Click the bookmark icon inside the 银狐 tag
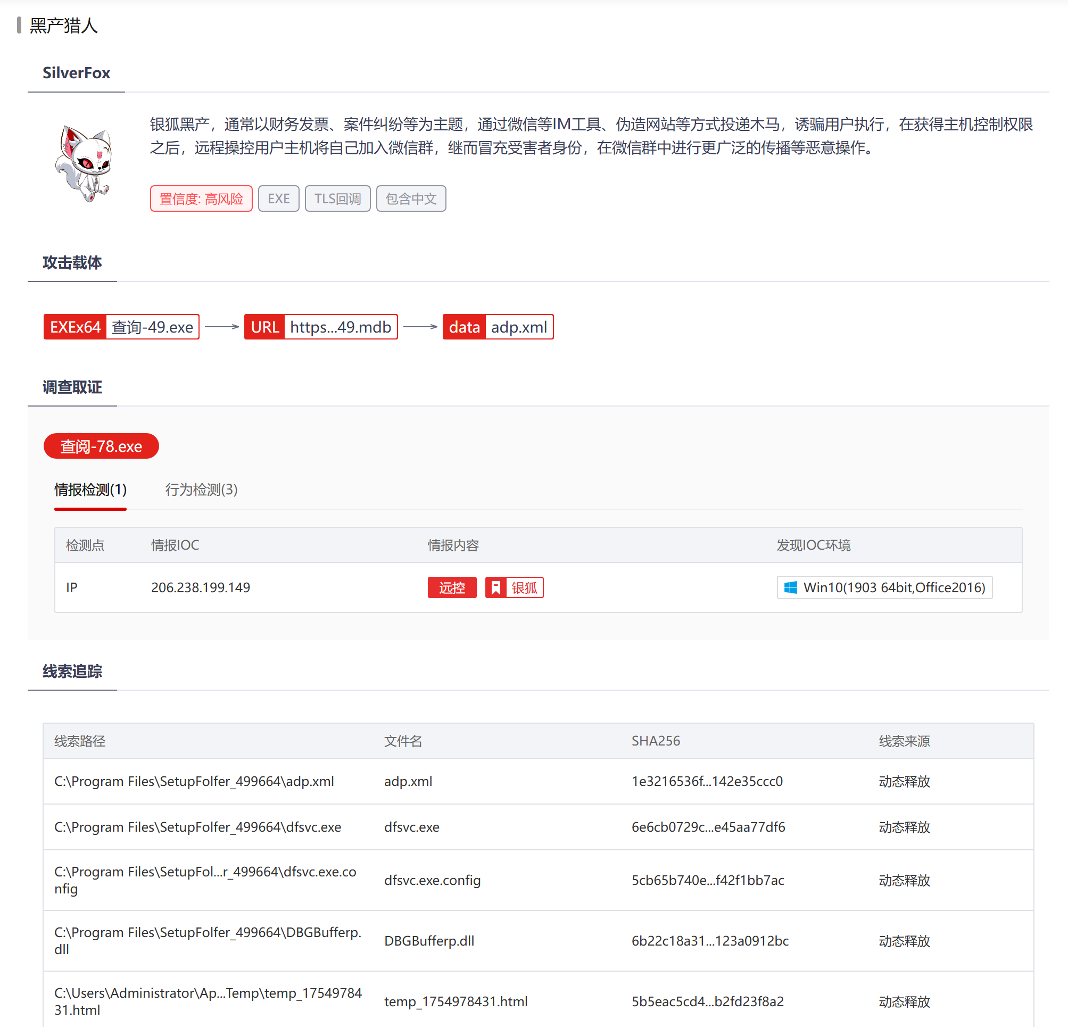The height and width of the screenshot is (1027, 1068). 496,587
